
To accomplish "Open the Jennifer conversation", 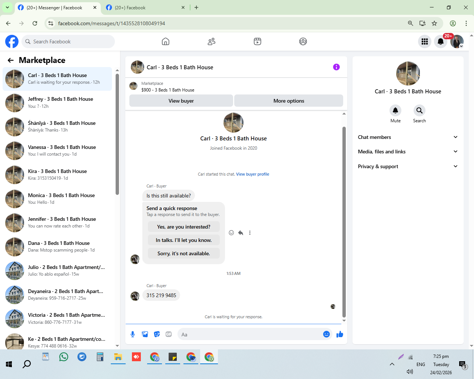I will 57,223.
